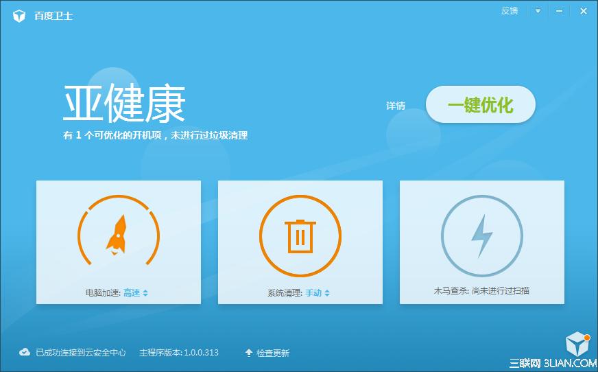
Task: Click the 亚健康 health status heading
Action: tap(124, 104)
